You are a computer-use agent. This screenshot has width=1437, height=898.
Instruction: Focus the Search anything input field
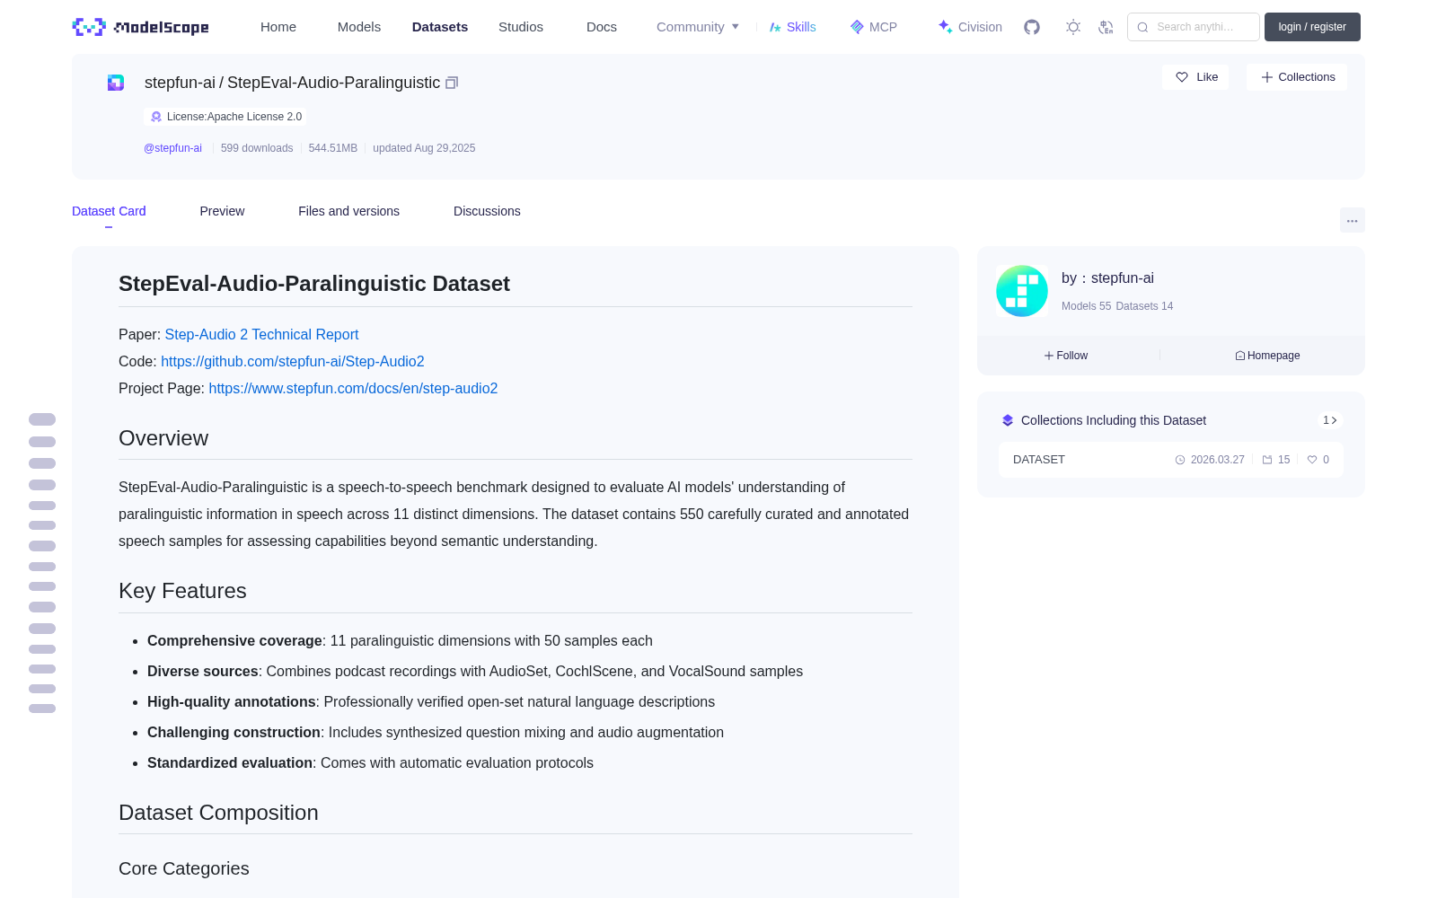(1194, 27)
